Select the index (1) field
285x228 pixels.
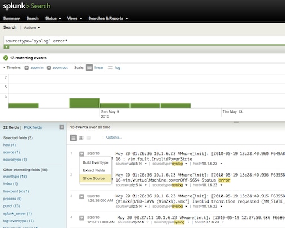[x=10, y=184]
